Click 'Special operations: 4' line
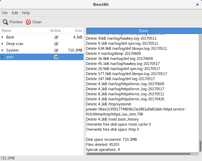The height and width of the screenshot is (161, 202). point(103,150)
